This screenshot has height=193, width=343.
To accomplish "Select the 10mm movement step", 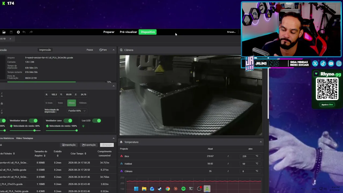I will point(72,103).
